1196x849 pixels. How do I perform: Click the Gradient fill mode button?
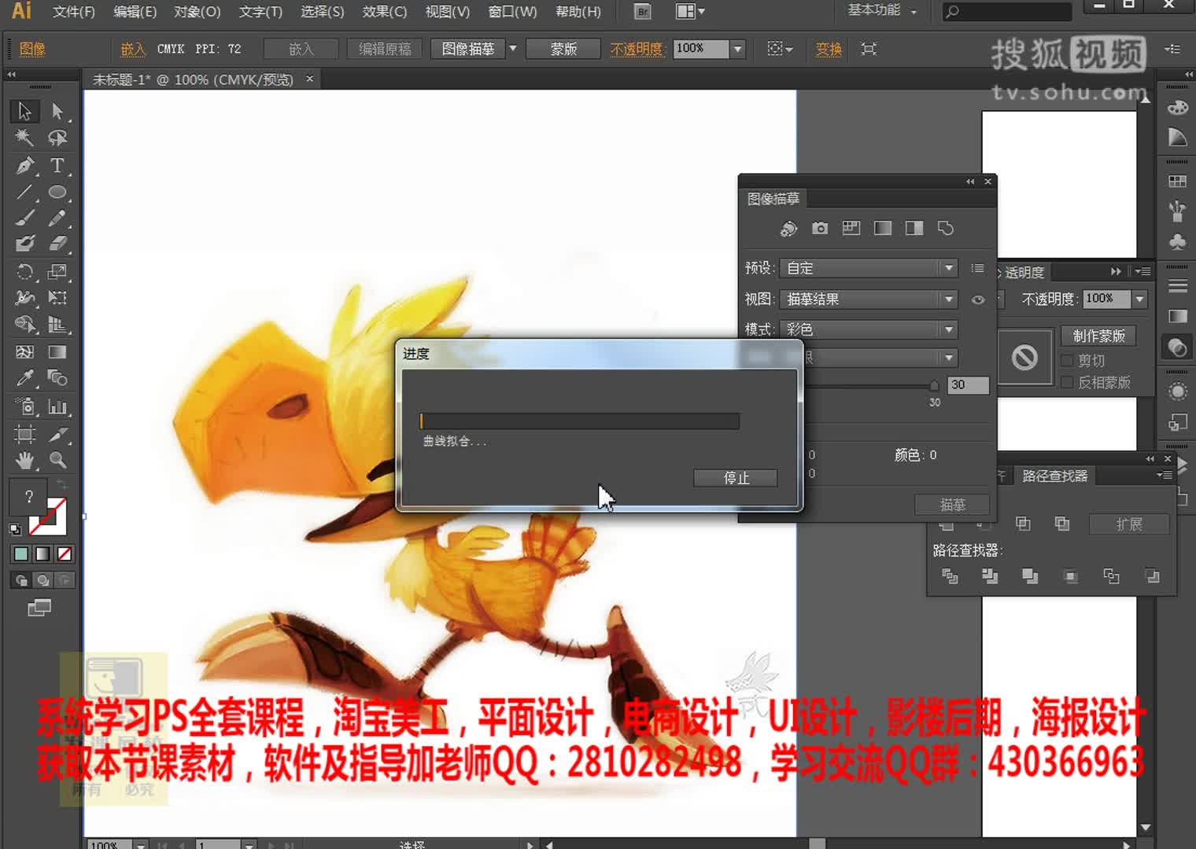(43, 554)
